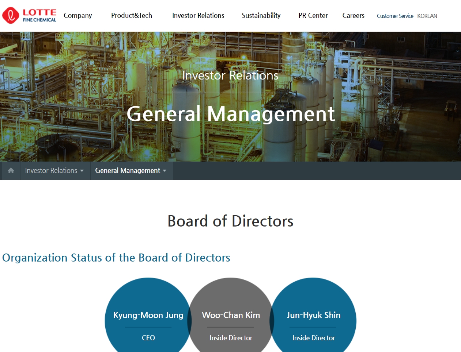This screenshot has height=352, width=461.
Task: Click the Organization Status section heading
Action: pos(116,258)
